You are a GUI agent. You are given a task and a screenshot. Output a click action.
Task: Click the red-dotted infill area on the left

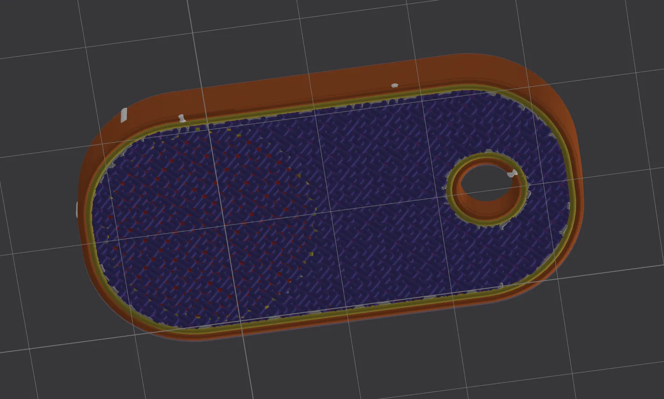tap(185, 208)
